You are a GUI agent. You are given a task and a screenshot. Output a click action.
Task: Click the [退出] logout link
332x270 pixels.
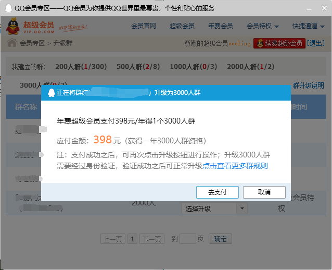click(x=316, y=43)
